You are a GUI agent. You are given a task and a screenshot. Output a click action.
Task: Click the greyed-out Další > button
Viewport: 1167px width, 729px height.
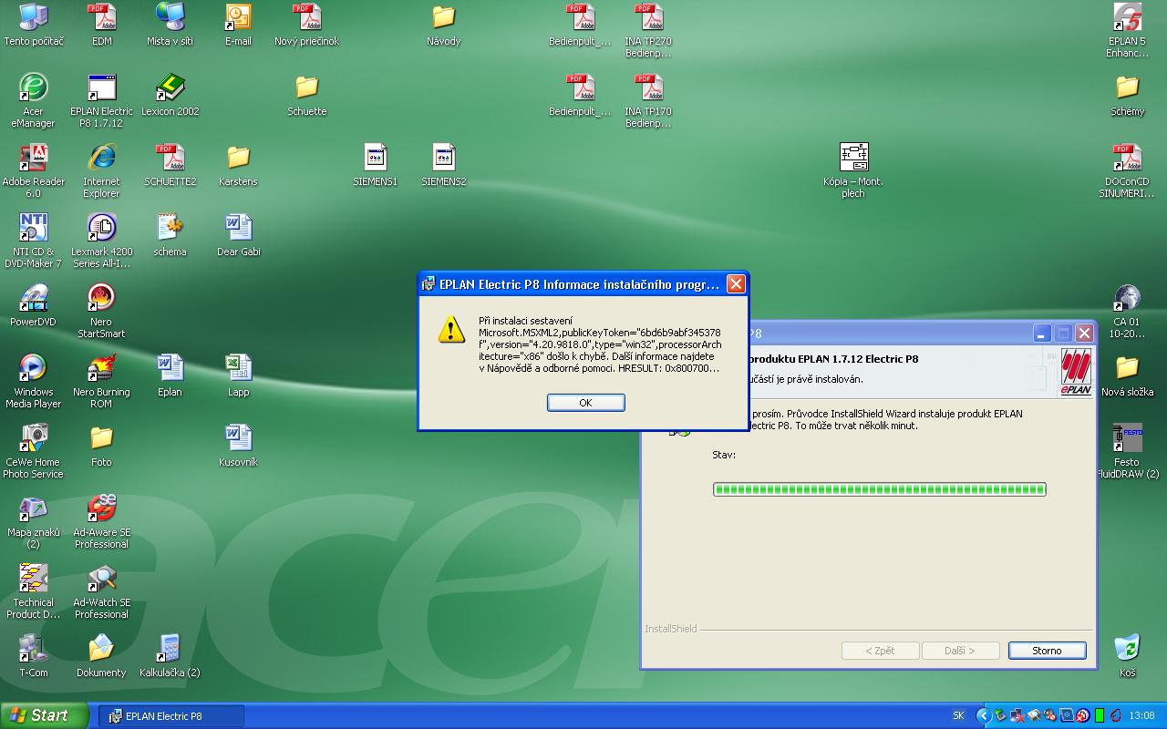[960, 651]
